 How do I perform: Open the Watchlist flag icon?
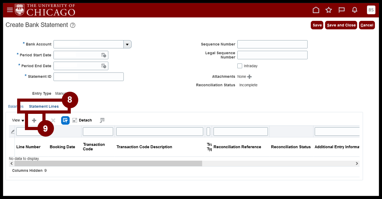tap(342, 10)
